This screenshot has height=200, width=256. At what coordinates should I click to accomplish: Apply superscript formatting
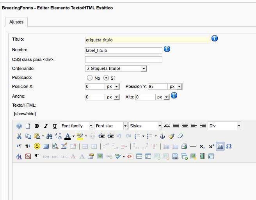(211, 146)
